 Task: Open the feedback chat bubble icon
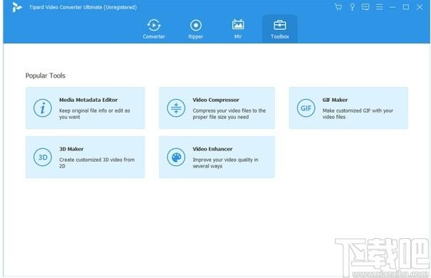(x=365, y=7)
